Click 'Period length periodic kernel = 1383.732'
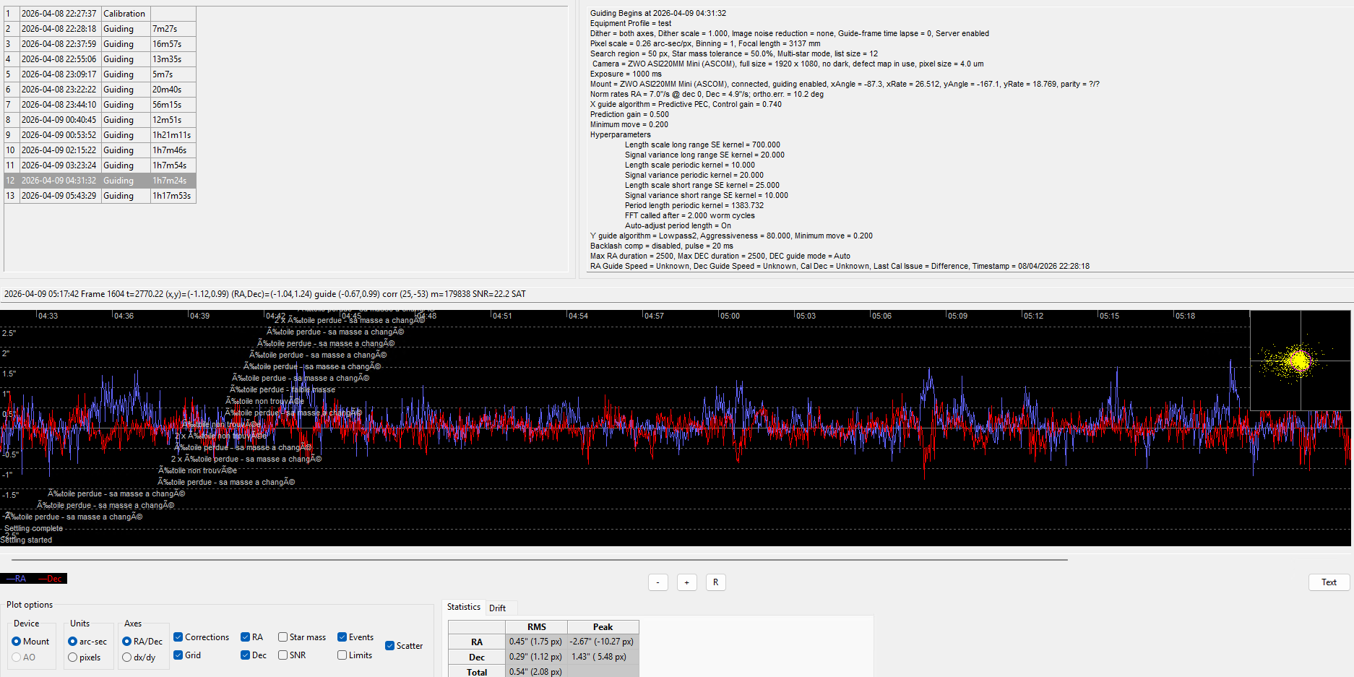The image size is (1354, 677). (x=694, y=205)
